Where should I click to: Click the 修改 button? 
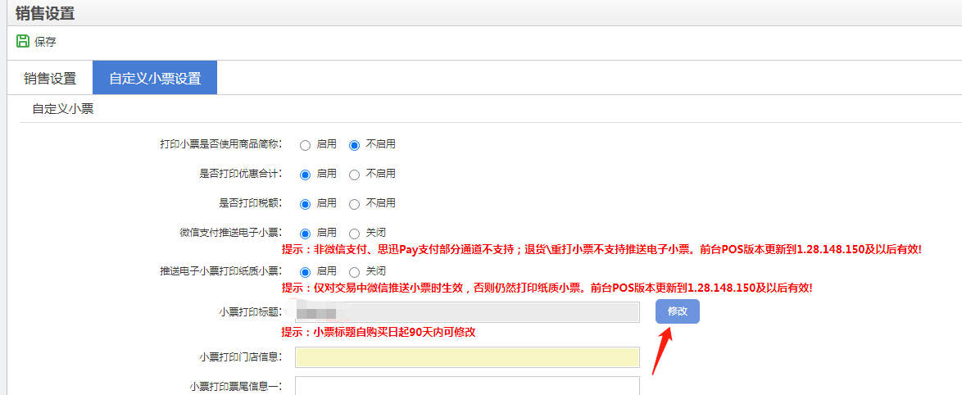[x=677, y=311]
